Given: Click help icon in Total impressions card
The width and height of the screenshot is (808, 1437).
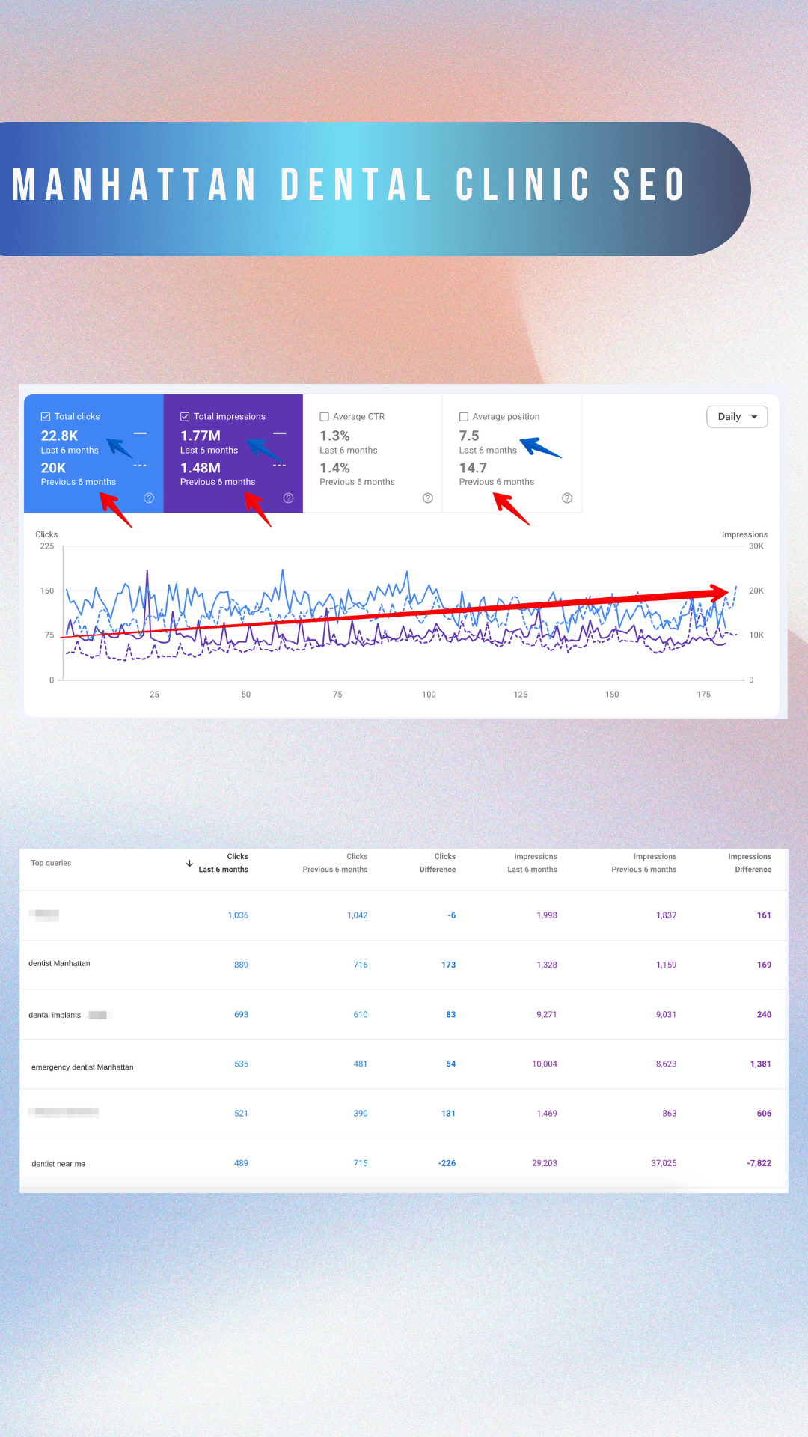Looking at the screenshot, I should (288, 498).
